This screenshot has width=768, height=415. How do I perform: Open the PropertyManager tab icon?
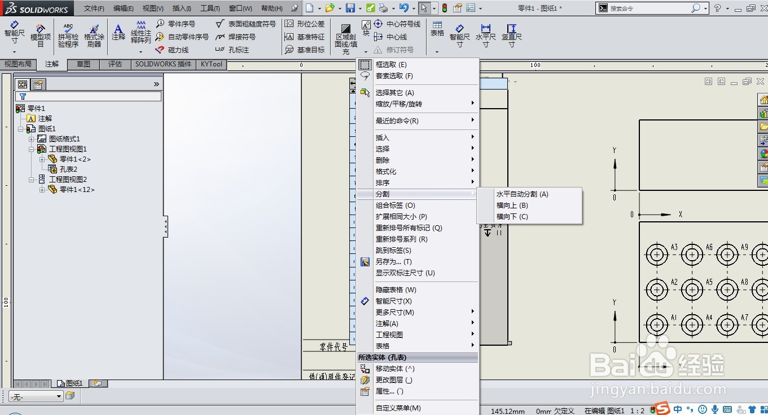[38, 84]
